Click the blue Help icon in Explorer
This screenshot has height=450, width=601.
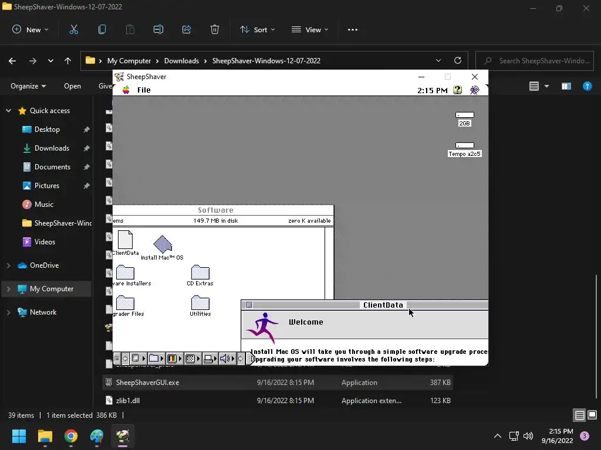[x=587, y=86]
